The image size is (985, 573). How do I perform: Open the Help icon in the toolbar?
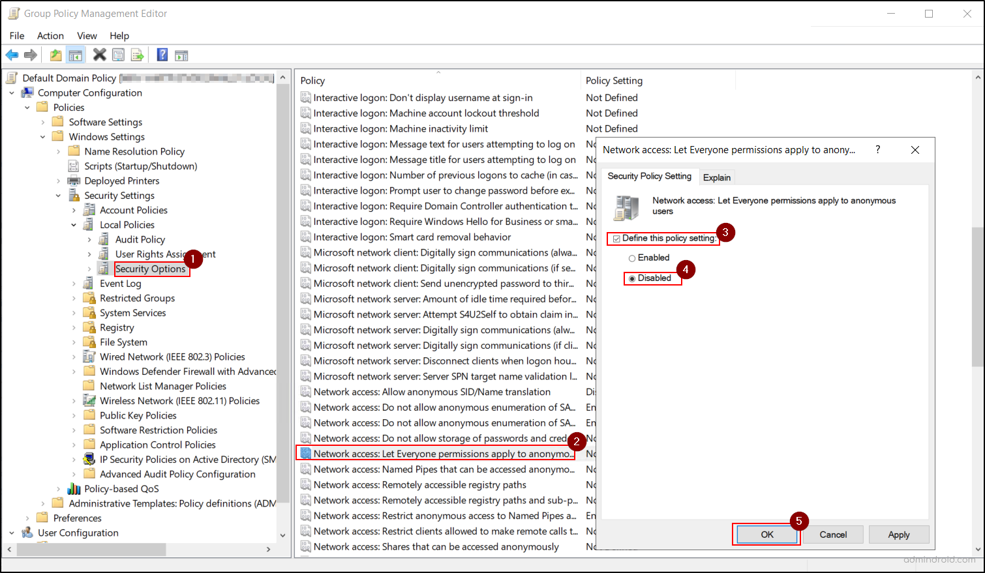point(162,54)
